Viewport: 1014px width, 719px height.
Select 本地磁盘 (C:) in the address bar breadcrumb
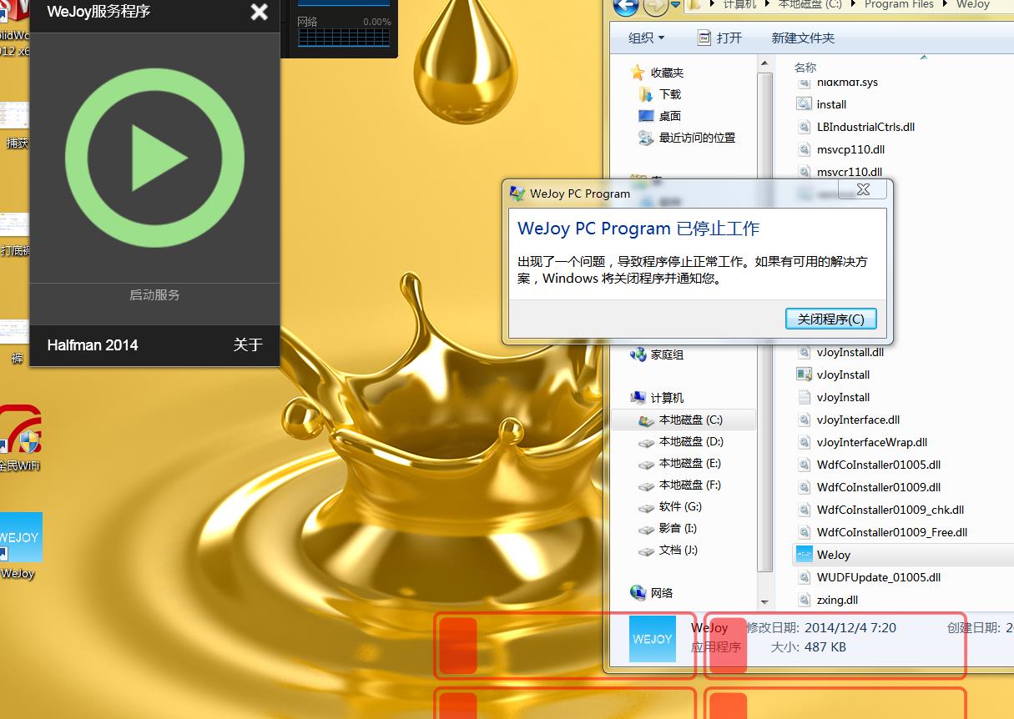coord(810,4)
